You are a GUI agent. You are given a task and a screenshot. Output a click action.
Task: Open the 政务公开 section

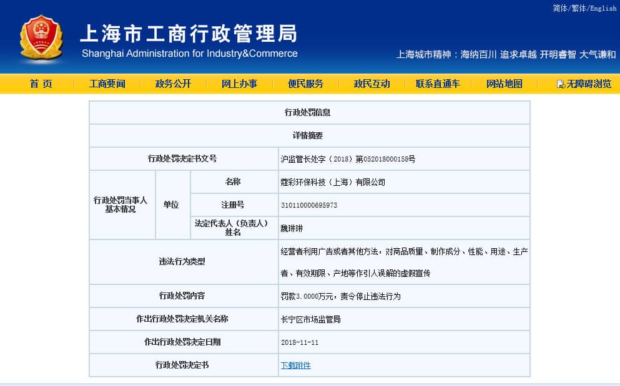tap(173, 84)
